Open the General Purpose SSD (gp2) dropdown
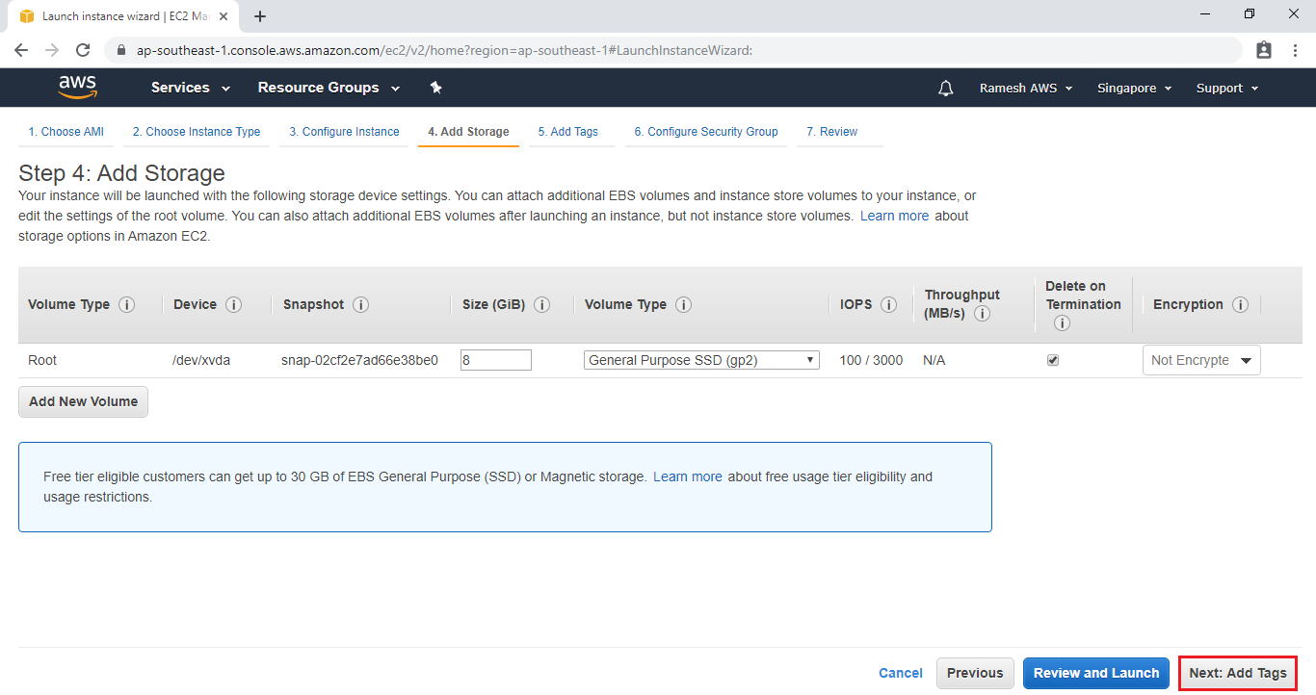The height and width of the screenshot is (695, 1316). (701, 360)
